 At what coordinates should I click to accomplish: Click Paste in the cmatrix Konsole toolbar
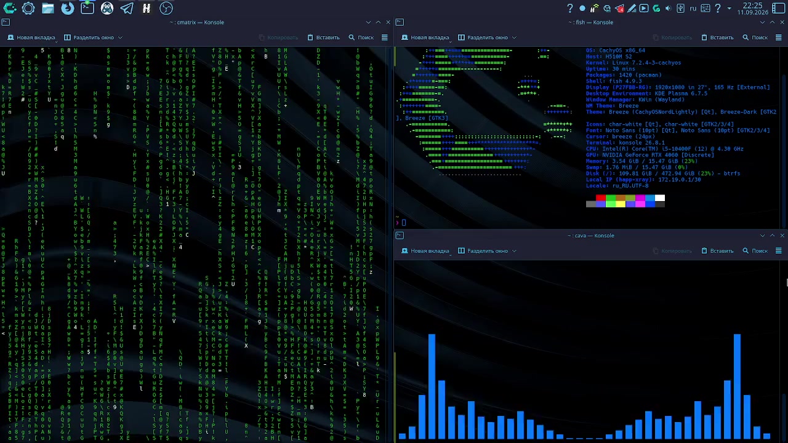[x=323, y=38]
